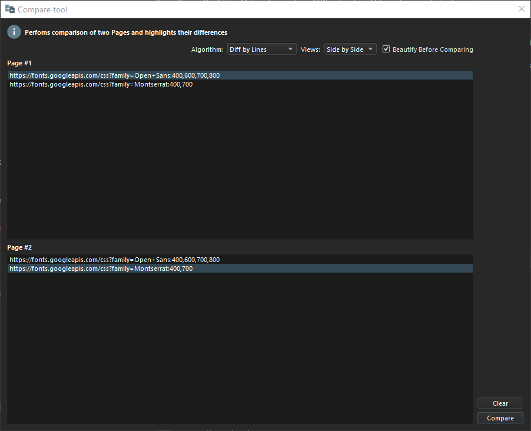Click the Page #2 heading label
This screenshot has width=531, height=431.
[x=19, y=247]
